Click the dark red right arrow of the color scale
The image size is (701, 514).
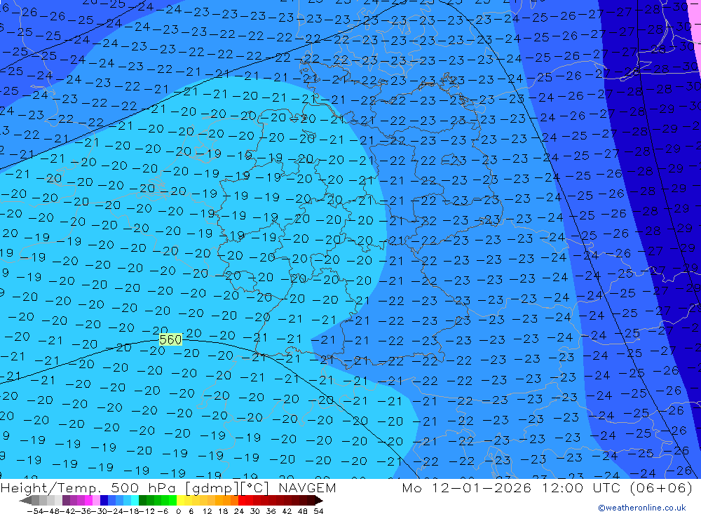318,500
